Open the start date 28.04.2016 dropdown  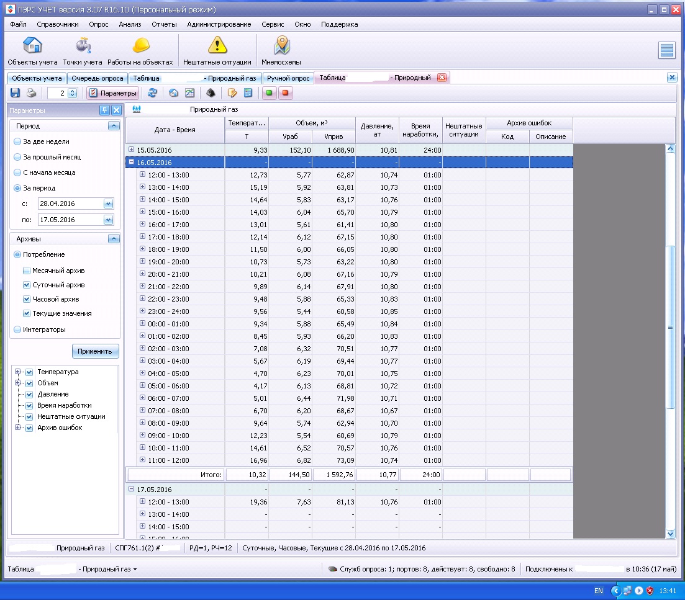pos(108,204)
